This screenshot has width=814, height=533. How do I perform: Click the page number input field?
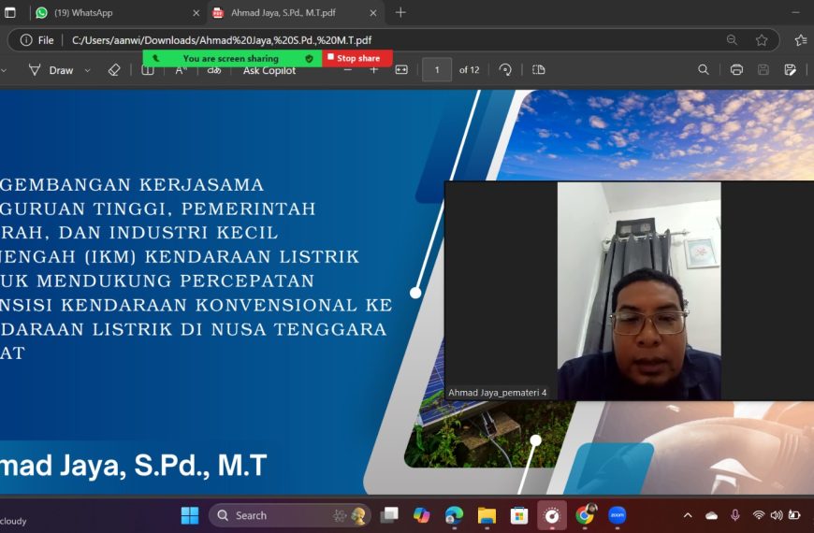(437, 69)
